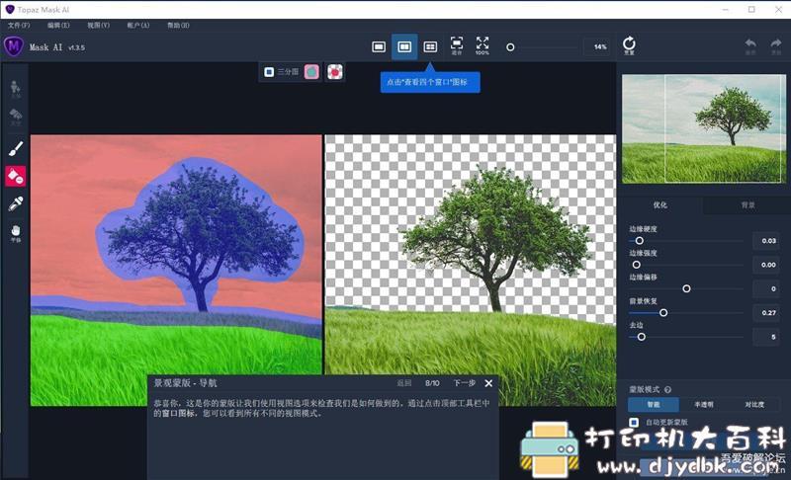The width and height of the screenshot is (791, 480).
Task: Select the two-window side-by-side view icon
Action: (404, 46)
